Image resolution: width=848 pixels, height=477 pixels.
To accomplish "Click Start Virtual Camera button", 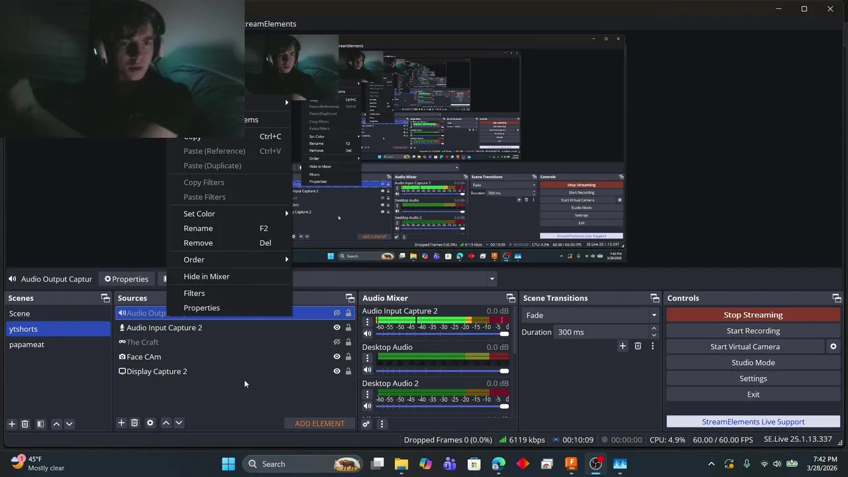I will pyautogui.click(x=745, y=346).
